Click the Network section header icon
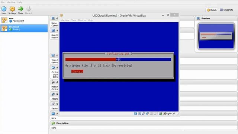238x134 pixels. [x=53, y=94]
